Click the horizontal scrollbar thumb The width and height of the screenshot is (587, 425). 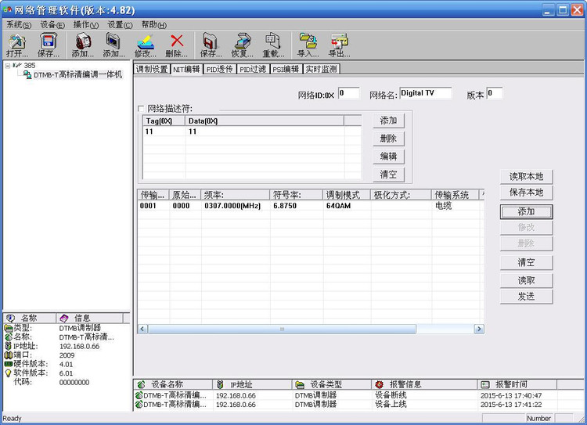282,330
